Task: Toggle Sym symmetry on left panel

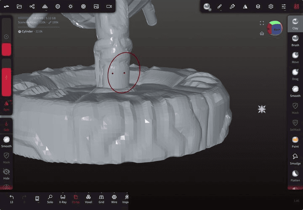Action: 6,105
